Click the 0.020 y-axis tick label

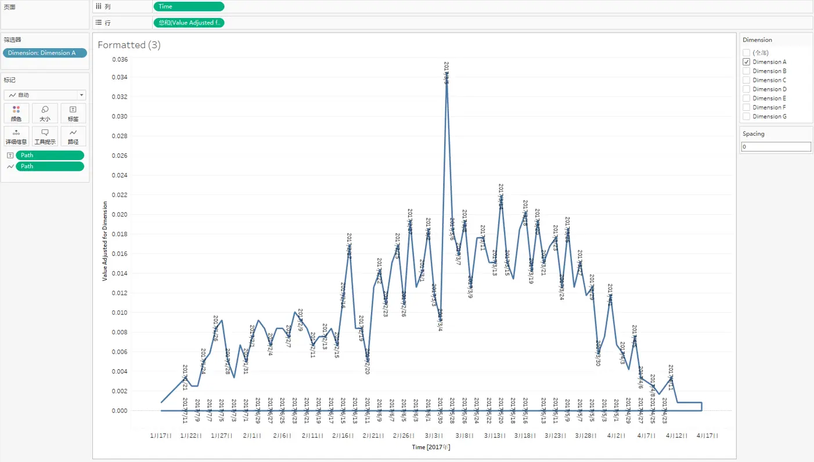click(x=120, y=215)
